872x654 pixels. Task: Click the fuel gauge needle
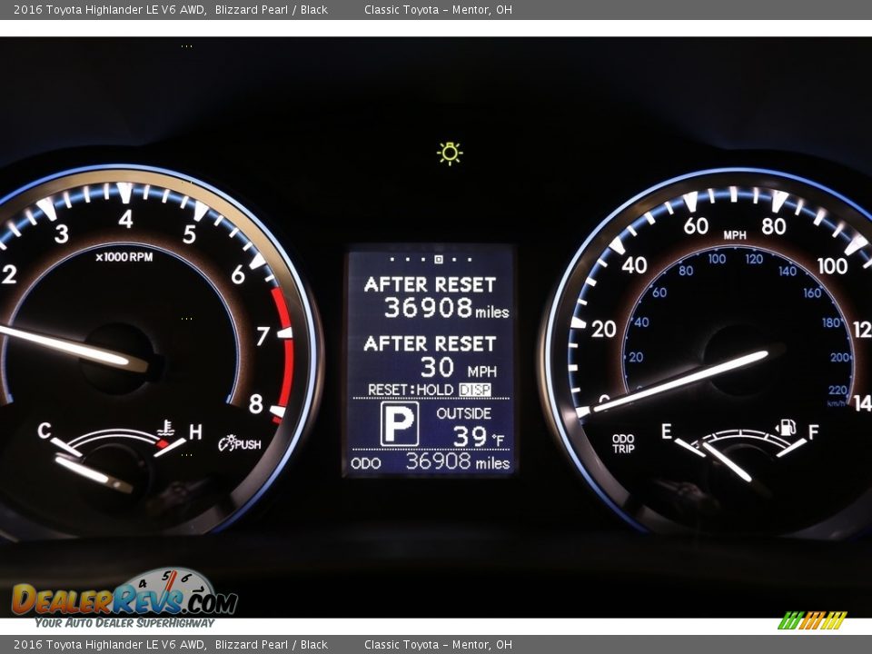point(727,461)
